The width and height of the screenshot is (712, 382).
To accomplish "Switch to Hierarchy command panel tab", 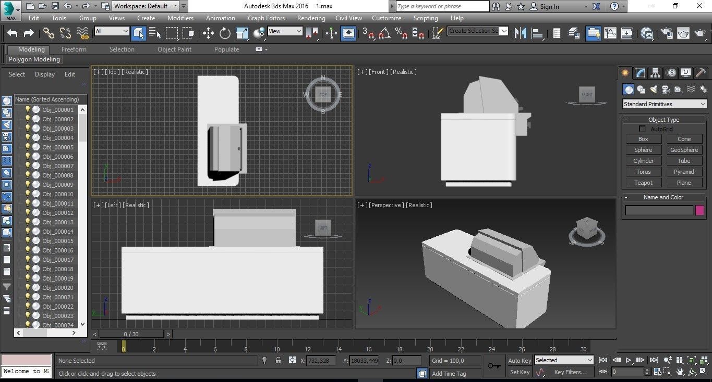I will click(x=656, y=73).
